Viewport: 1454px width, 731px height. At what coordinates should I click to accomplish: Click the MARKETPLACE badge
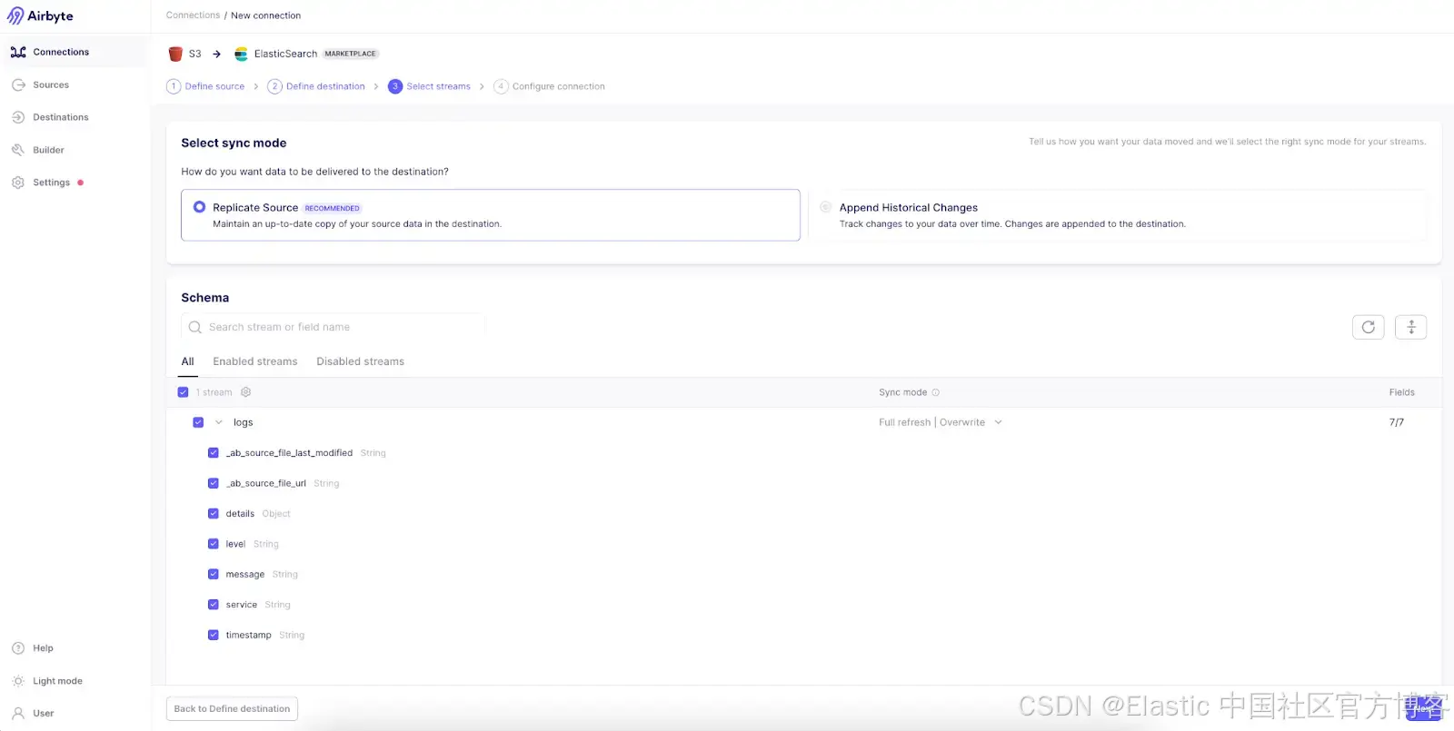click(x=350, y=54)
